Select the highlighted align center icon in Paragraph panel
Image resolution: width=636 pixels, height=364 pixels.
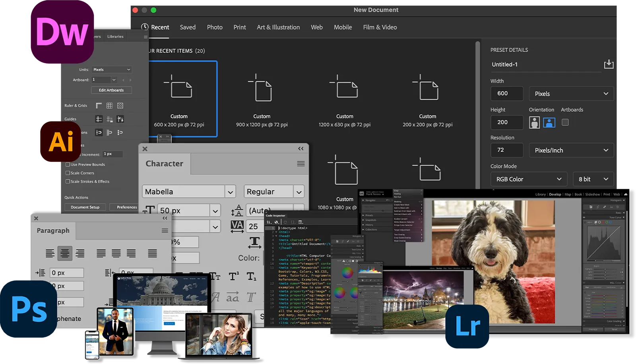[x=65, y=253]
